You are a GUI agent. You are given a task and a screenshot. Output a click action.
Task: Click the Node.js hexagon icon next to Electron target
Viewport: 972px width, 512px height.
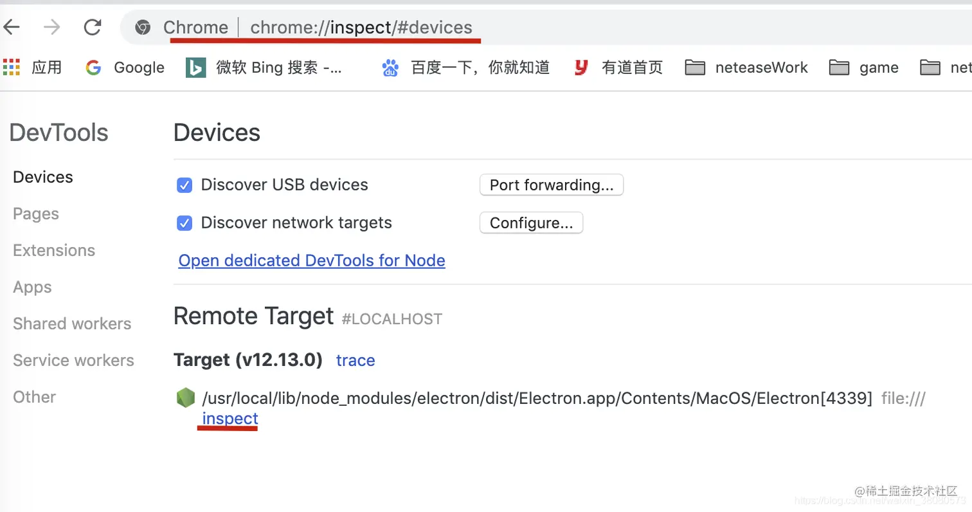point(186,398)
